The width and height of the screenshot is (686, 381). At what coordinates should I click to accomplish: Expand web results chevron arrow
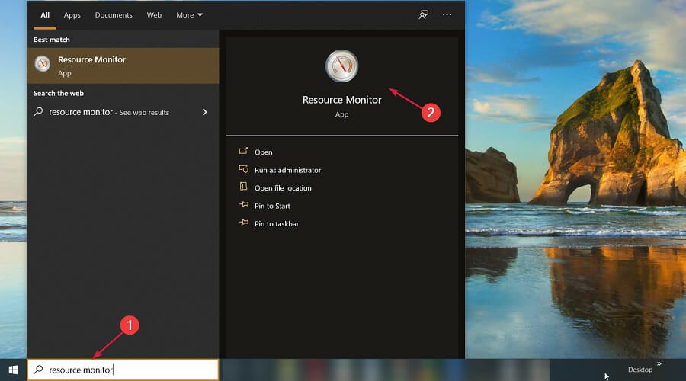click(x=205, y=112)
